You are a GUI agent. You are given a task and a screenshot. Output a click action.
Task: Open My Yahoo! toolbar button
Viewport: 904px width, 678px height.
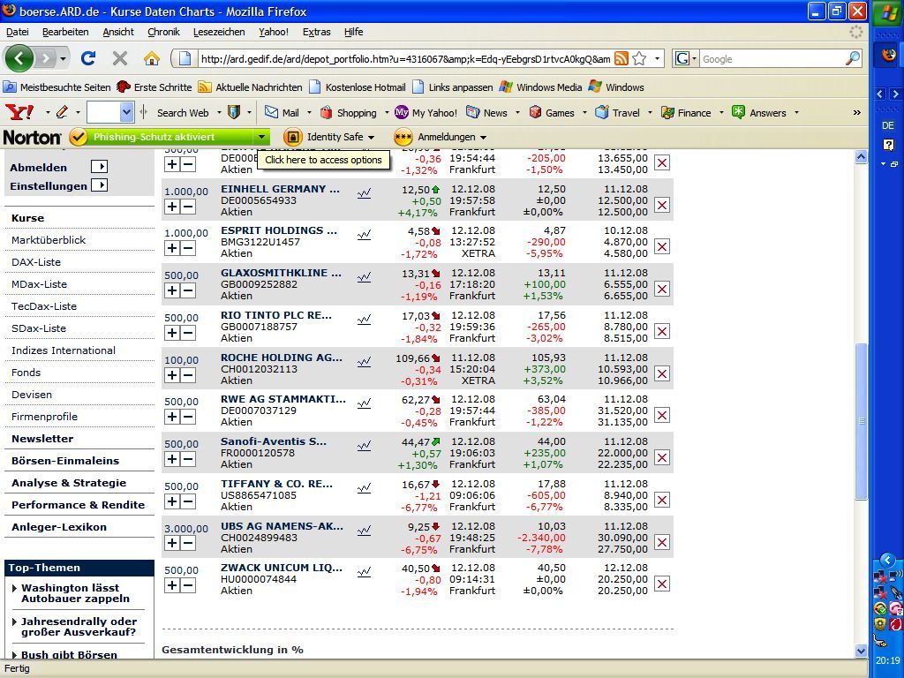click(426, 112)
